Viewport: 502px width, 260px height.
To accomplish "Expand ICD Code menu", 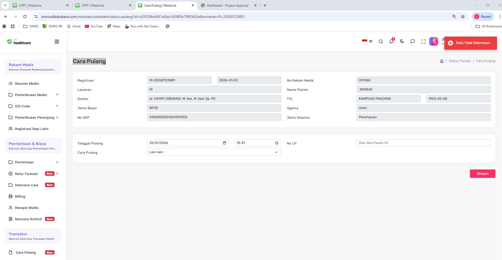I will tap(33, 106).
